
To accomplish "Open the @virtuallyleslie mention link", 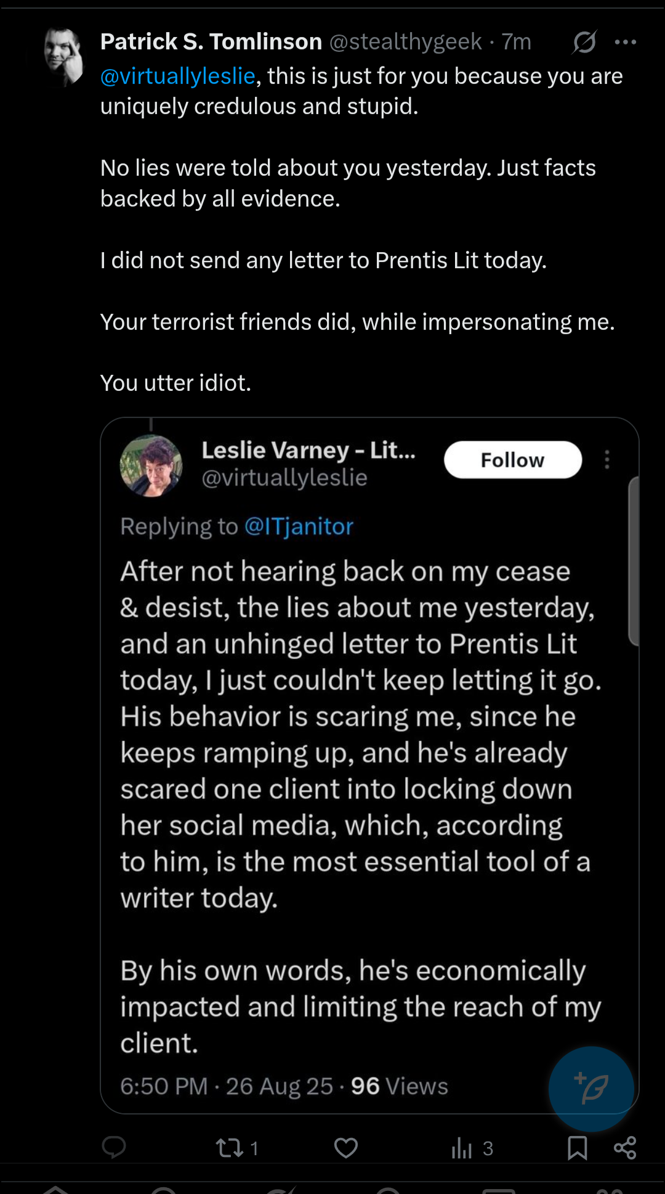I will click(x=178, y=76).
